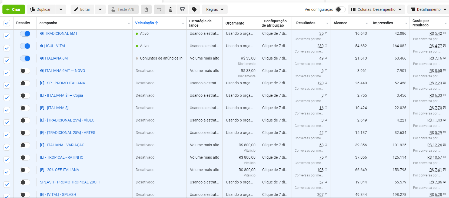The width and height of the screenshot is (449, 198).
Task: Open the [E] - 20% OFF ITALIANA campaign
Action: (59, 170)
